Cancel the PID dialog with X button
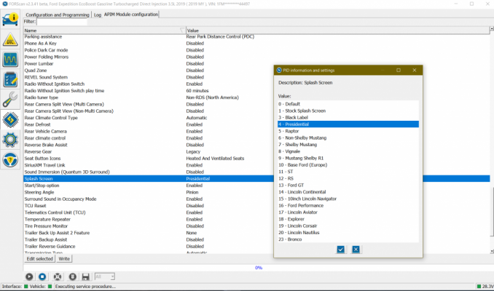Viewport: 494px width, 291px height. [356, 250]
